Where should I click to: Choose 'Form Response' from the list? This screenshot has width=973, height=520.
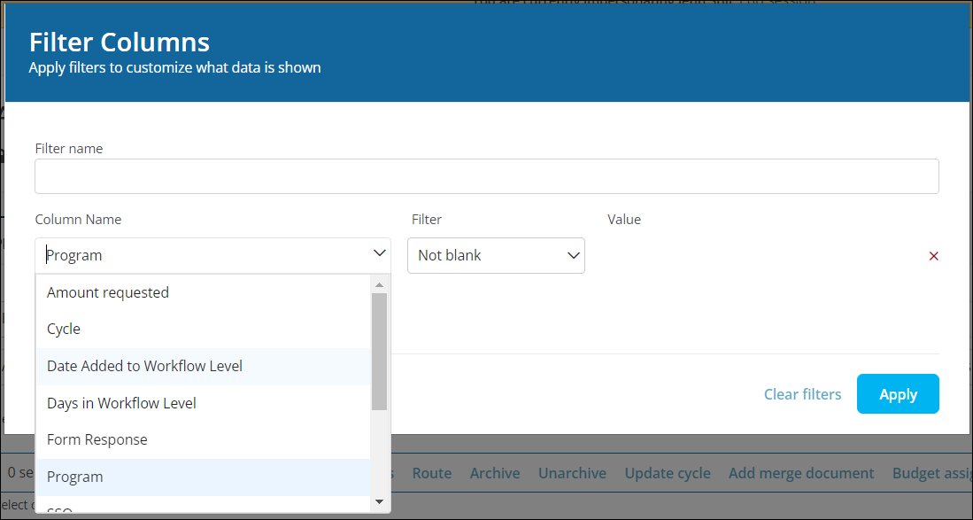(97, 439)
